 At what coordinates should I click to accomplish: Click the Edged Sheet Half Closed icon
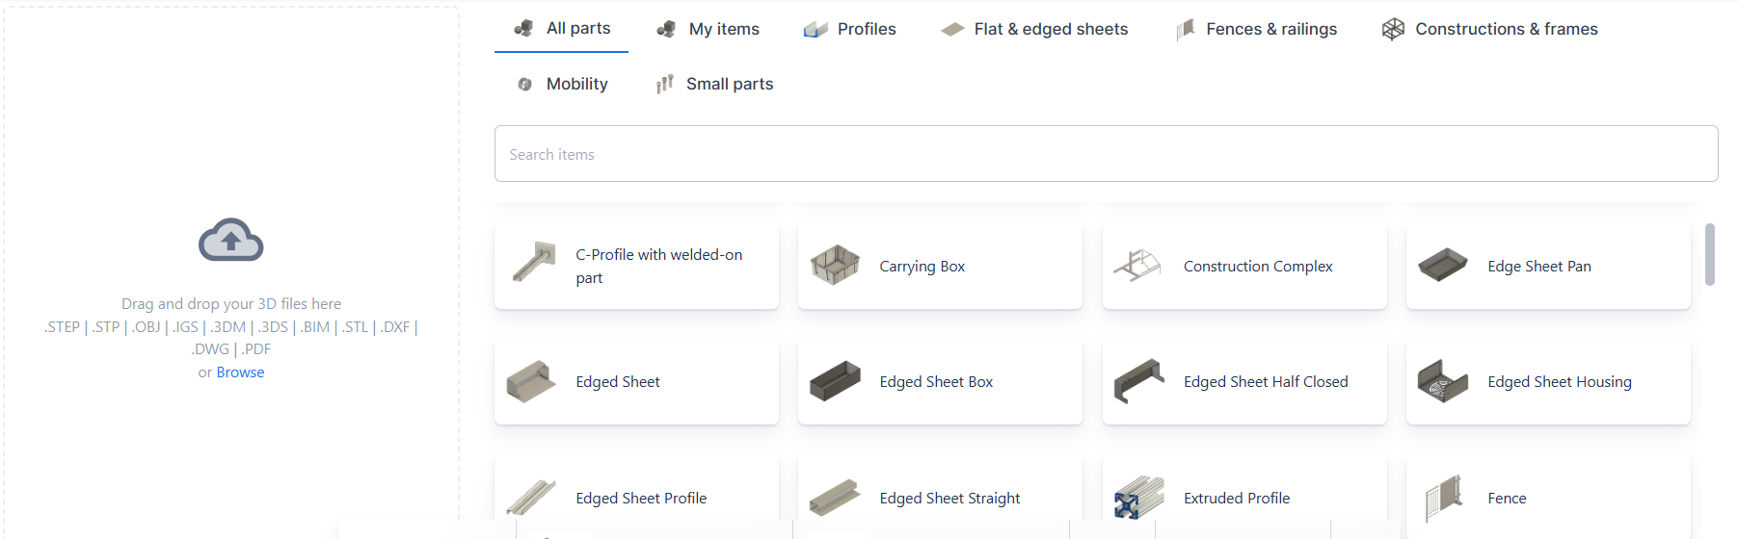coord(1138,381)
